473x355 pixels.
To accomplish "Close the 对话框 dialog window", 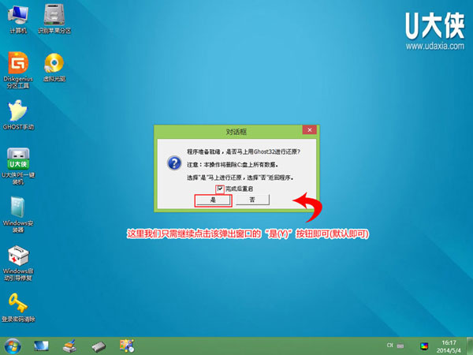I will click(310, 130).
